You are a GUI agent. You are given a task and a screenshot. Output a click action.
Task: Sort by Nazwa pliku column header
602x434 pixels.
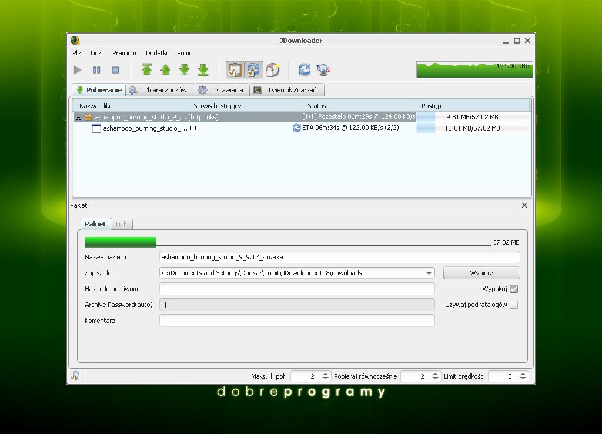tap(130, 106)
